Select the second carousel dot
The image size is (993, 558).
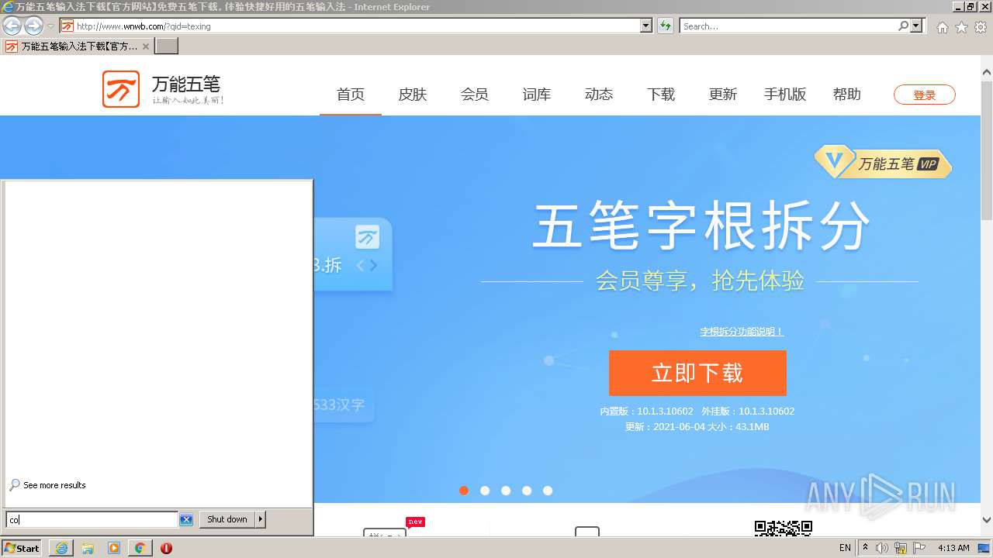click(485, 491)
